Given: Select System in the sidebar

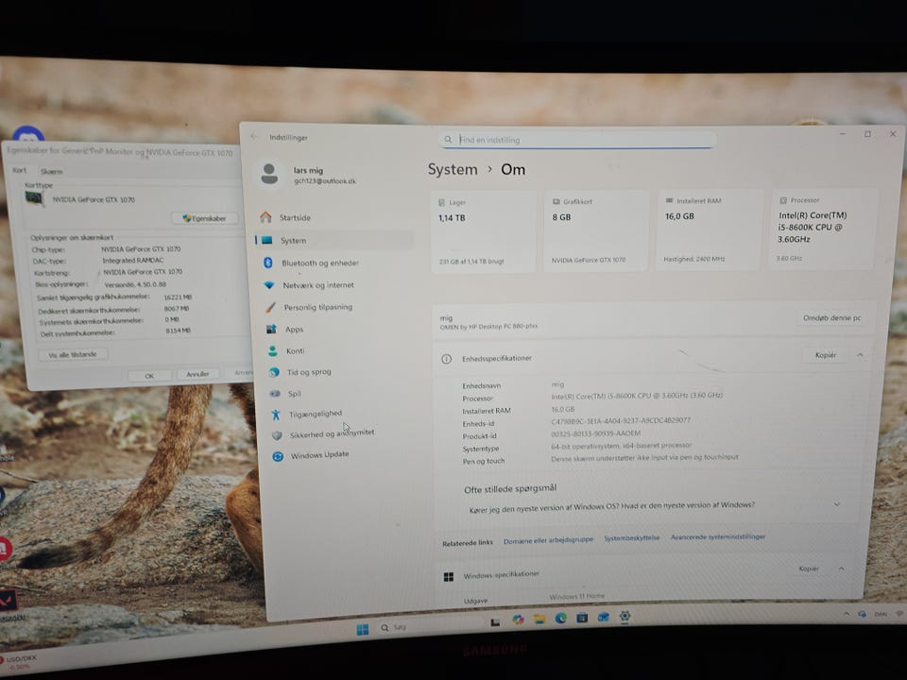Looking at the screenshot, I should 334,240.
